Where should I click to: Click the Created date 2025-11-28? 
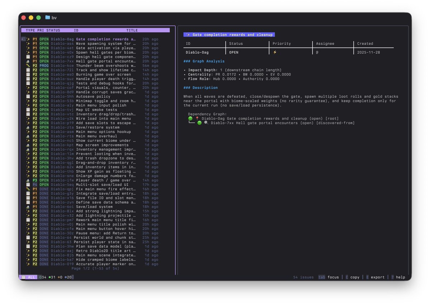point(369,52)
